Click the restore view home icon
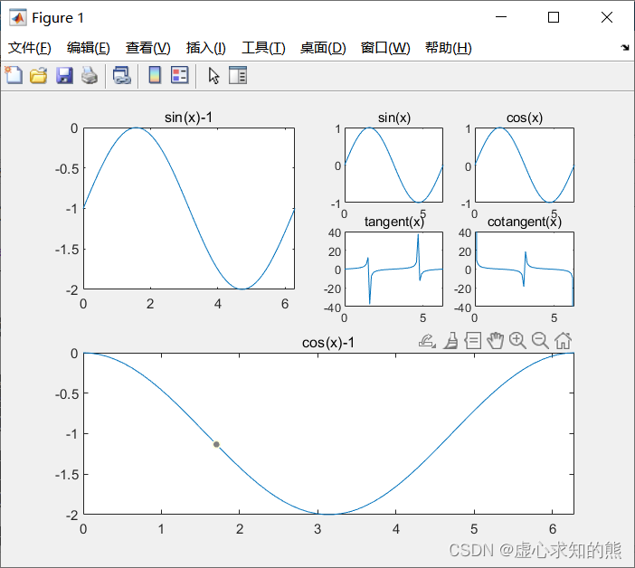This screenshot has height=568, width=635. point(563,341)
